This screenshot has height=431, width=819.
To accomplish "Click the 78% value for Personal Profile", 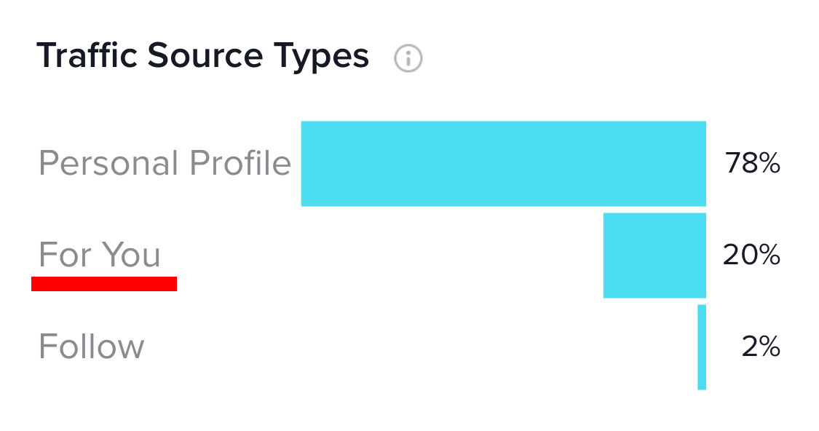I will point(752,164).
